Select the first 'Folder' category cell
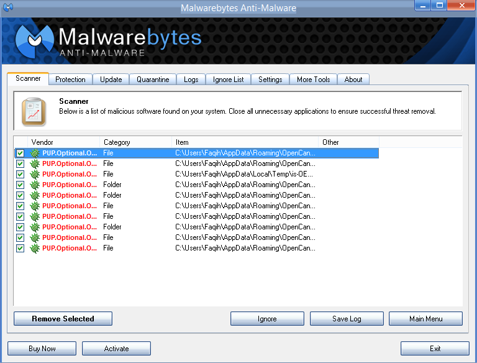Viewport: 477px width, 363px height. 112,185
